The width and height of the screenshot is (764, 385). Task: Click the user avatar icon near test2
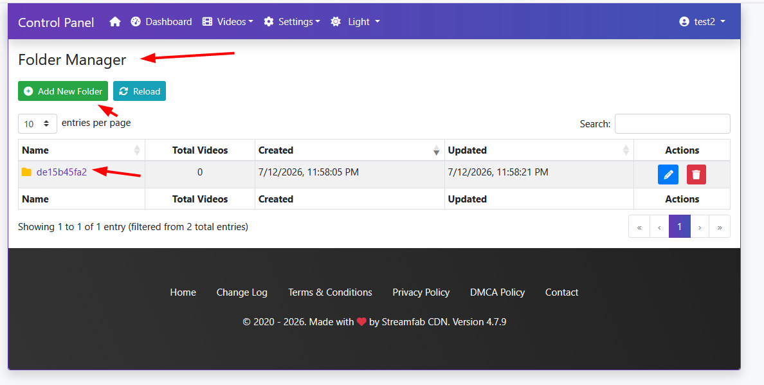tap(684, 22)
